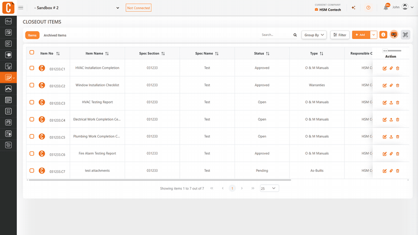Switch to the Archived Items tab
418x235 pixels.
[55, 35]
